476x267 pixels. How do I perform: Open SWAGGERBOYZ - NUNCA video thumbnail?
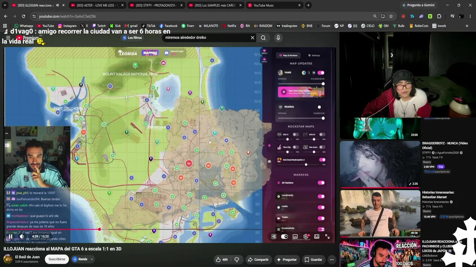click(x=380, y=164)
